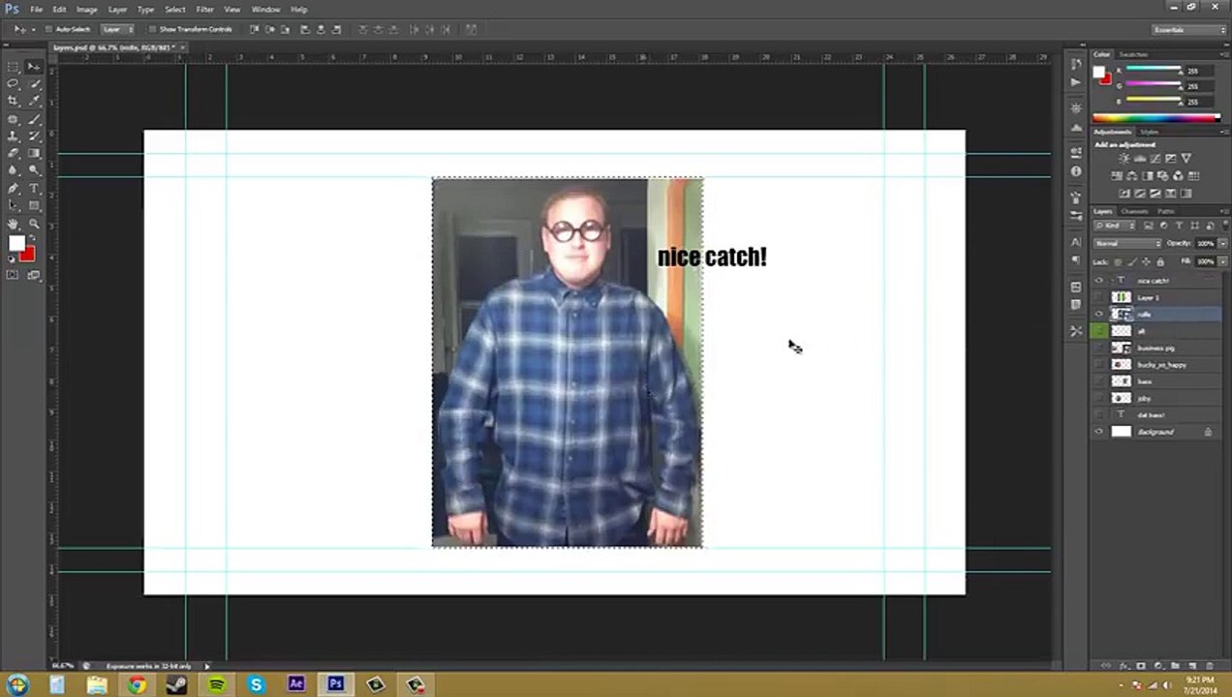Toggle visibility of the green-marked 'alt' layer
Image resolution: width=1232 pixels, height=697 pixels.
(x=1098, y=331)
